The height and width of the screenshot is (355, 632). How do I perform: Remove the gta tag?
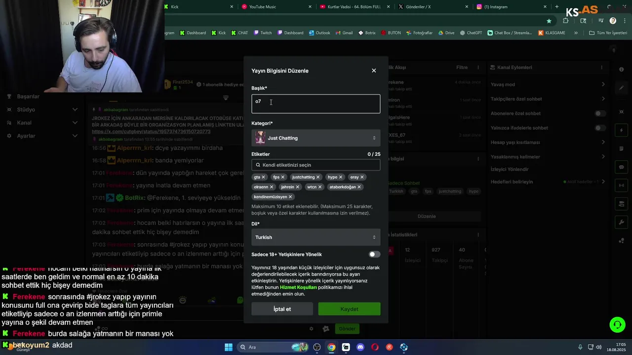point(263,177)
